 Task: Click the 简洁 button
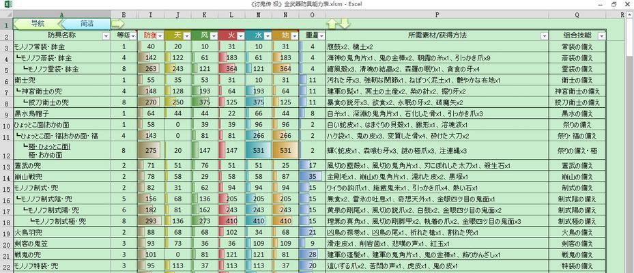pyautogui.click(x=86, y=24)
